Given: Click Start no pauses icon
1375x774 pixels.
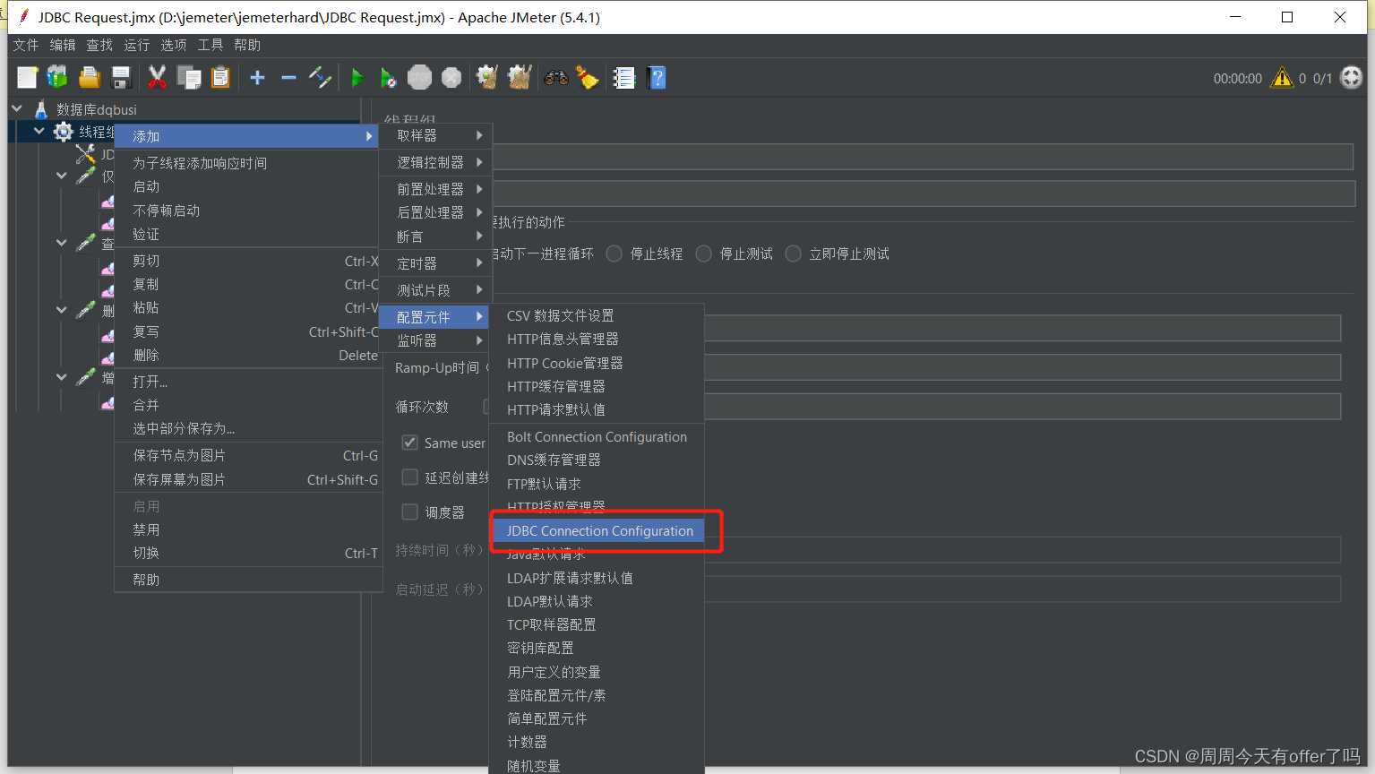Looking at the screenshot, I should tap(388, 78).
